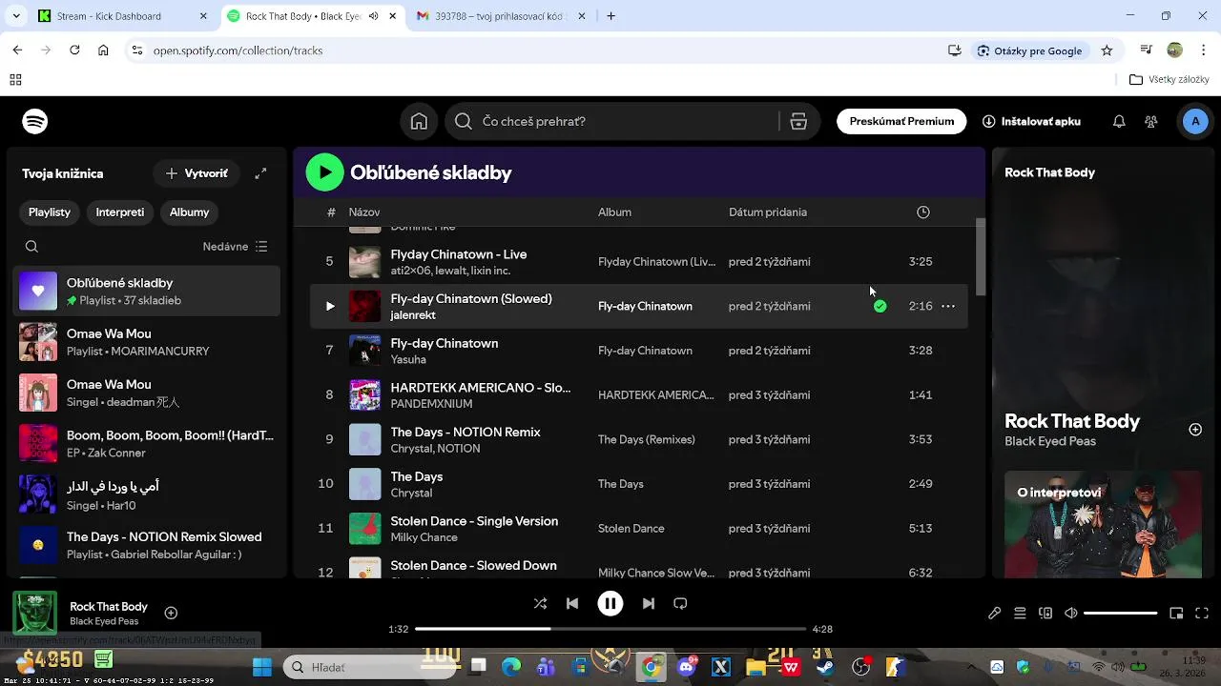
Task: Open new browser tab plus button
Action: 611,16
